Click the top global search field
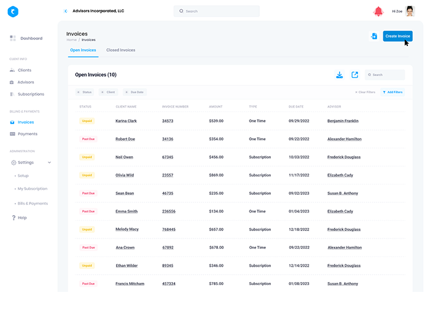433x322 pixels. coord(216,11)
